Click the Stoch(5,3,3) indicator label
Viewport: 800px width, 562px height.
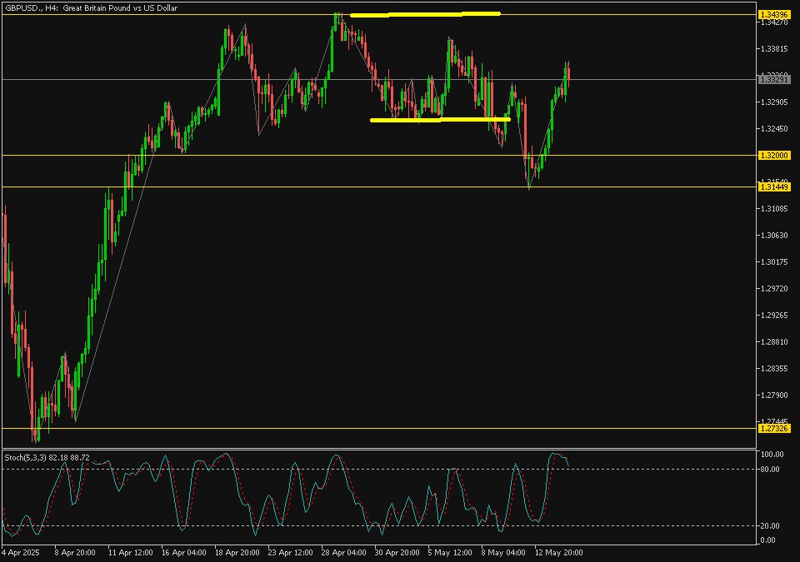[47, 457]
